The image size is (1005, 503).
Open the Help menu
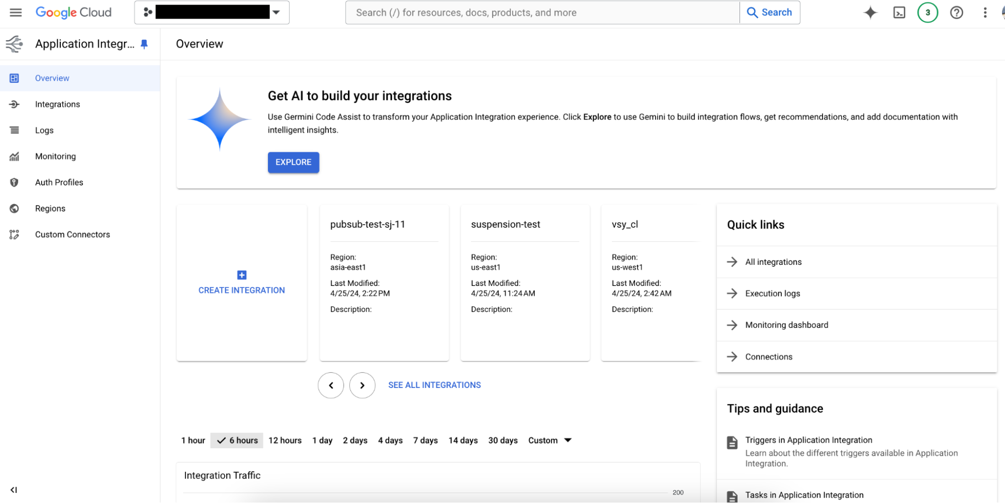(956, 12)
